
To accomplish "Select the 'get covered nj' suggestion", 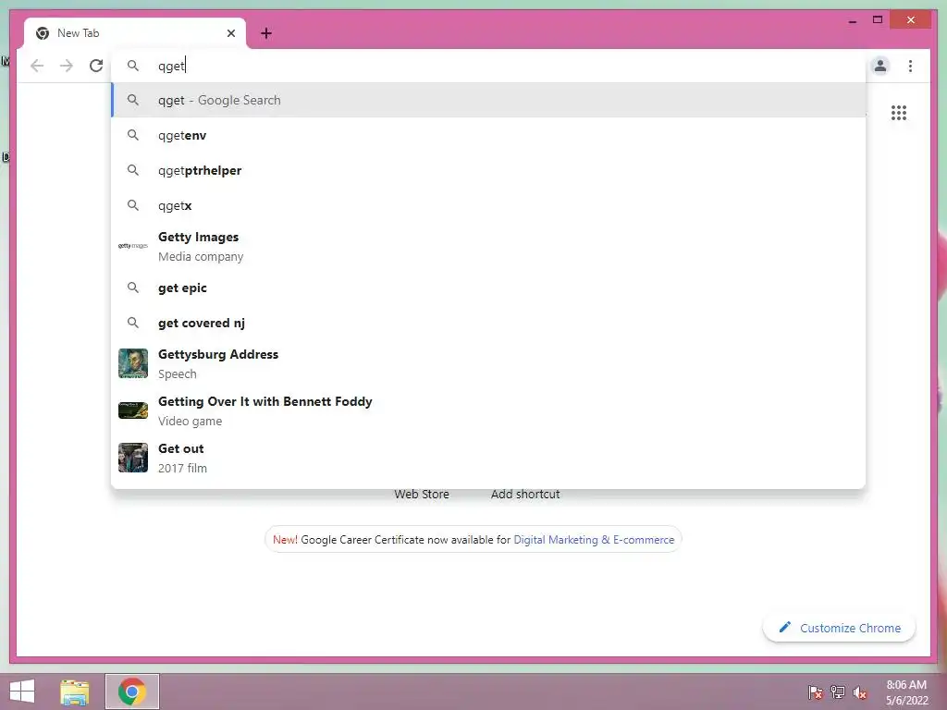I will coord(488,323).
